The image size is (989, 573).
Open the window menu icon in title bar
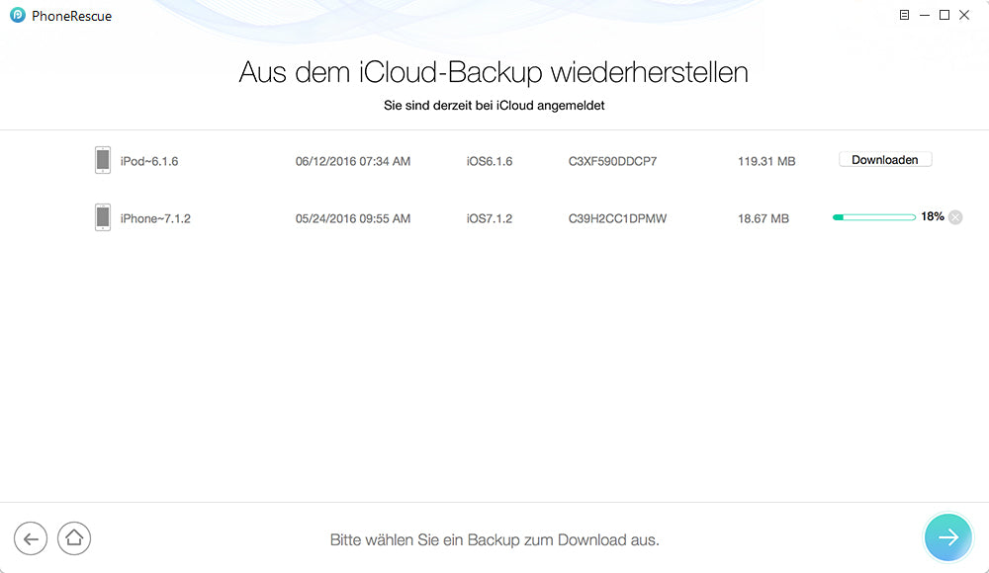click(x=904, y=16)
